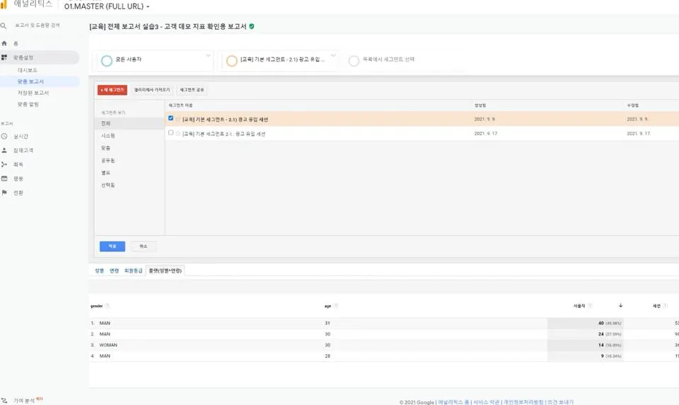Click WOMAN in table row 3
The width and height of the screenshot is (679, 405).
click(108, 345)
